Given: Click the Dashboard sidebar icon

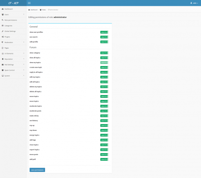Looking at the screenshot, I should (x=3, y=9).
